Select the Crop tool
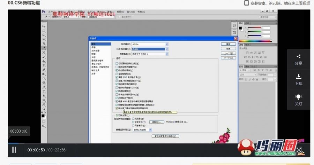The width and height of the screenshot is (314, 165). [x=44, y=44]
